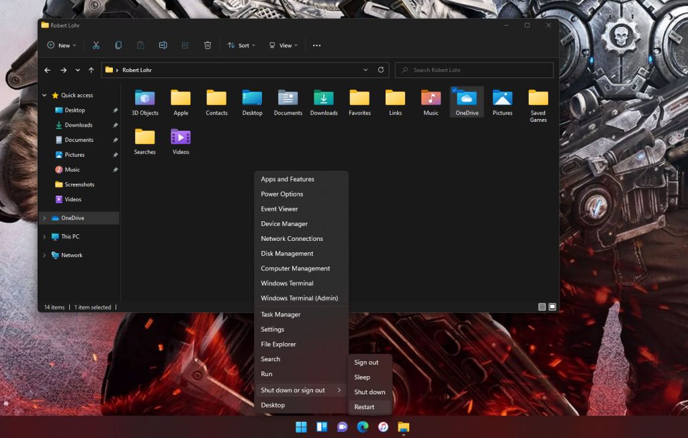Switch to large thumbnails view in status bar
This screenshot has height=438, width=688.
pyautogui.click(x=552, y=307)
